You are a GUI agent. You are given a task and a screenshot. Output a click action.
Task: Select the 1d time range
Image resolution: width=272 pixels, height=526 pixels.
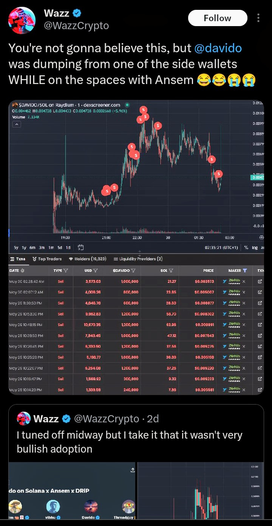point(68,247)
